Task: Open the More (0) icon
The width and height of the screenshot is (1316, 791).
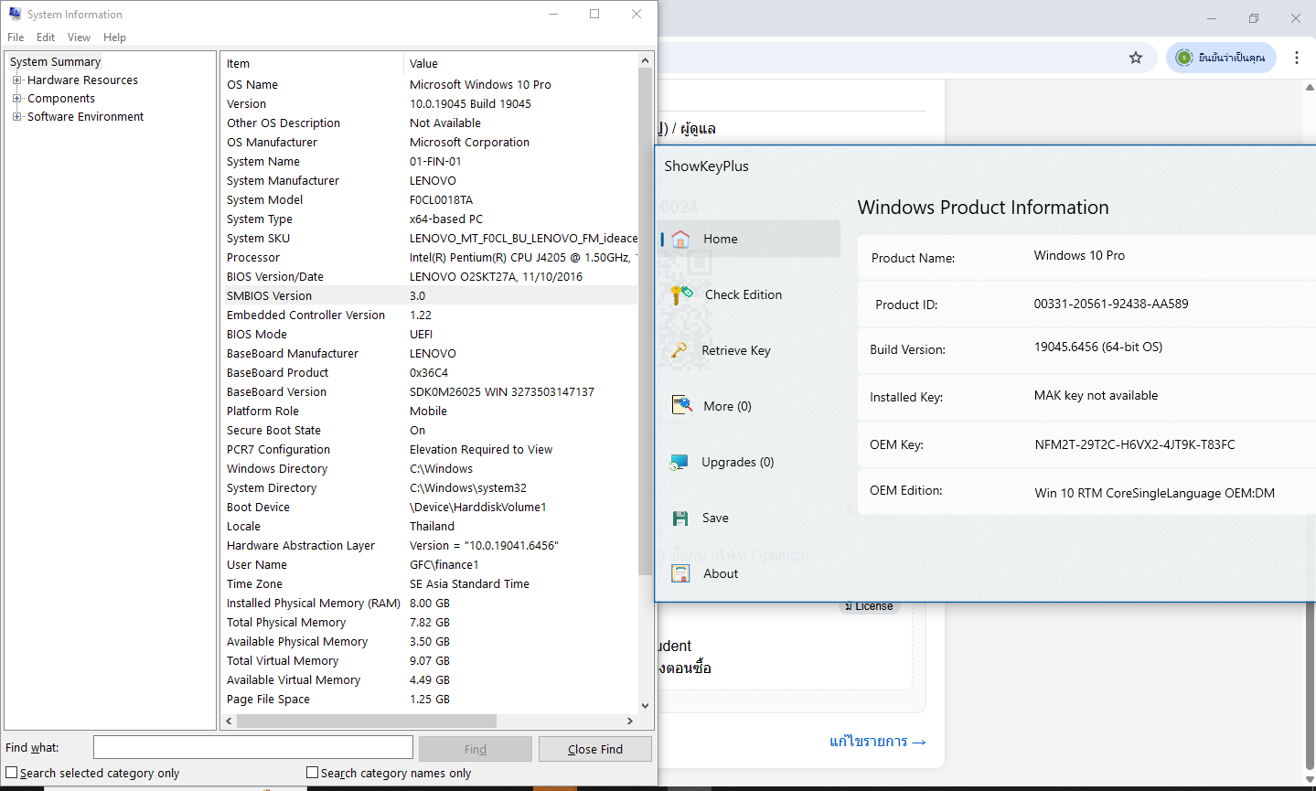Action: tap(681, 406)
